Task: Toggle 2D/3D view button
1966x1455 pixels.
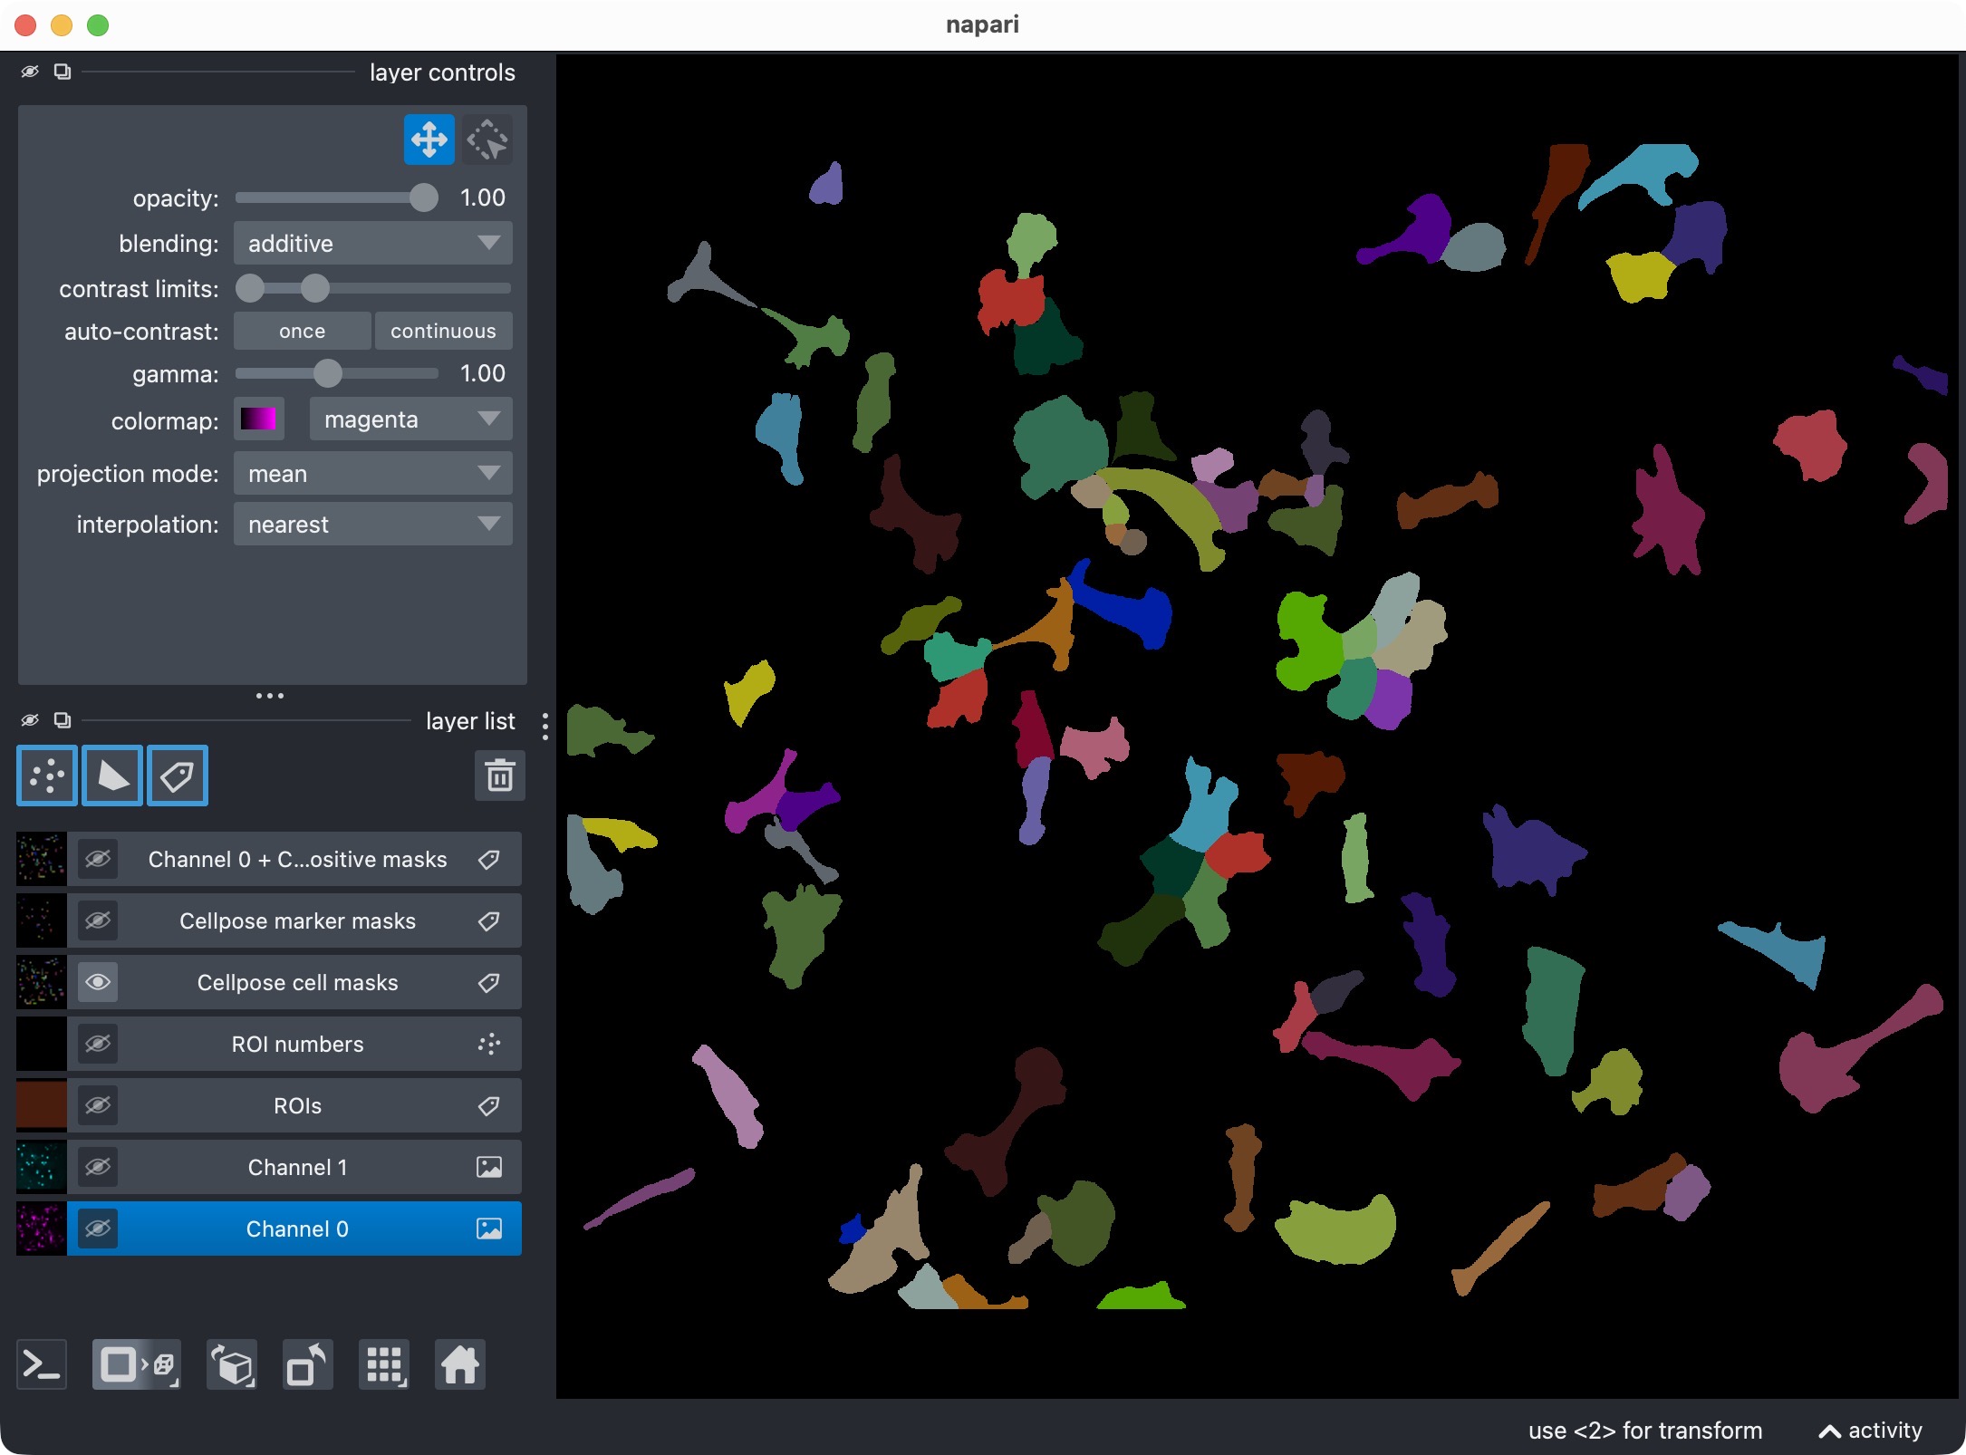Action: (x=136, y=1364)
